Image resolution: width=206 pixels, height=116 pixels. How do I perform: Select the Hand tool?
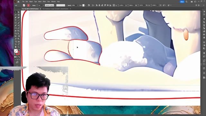click(16, 47)
